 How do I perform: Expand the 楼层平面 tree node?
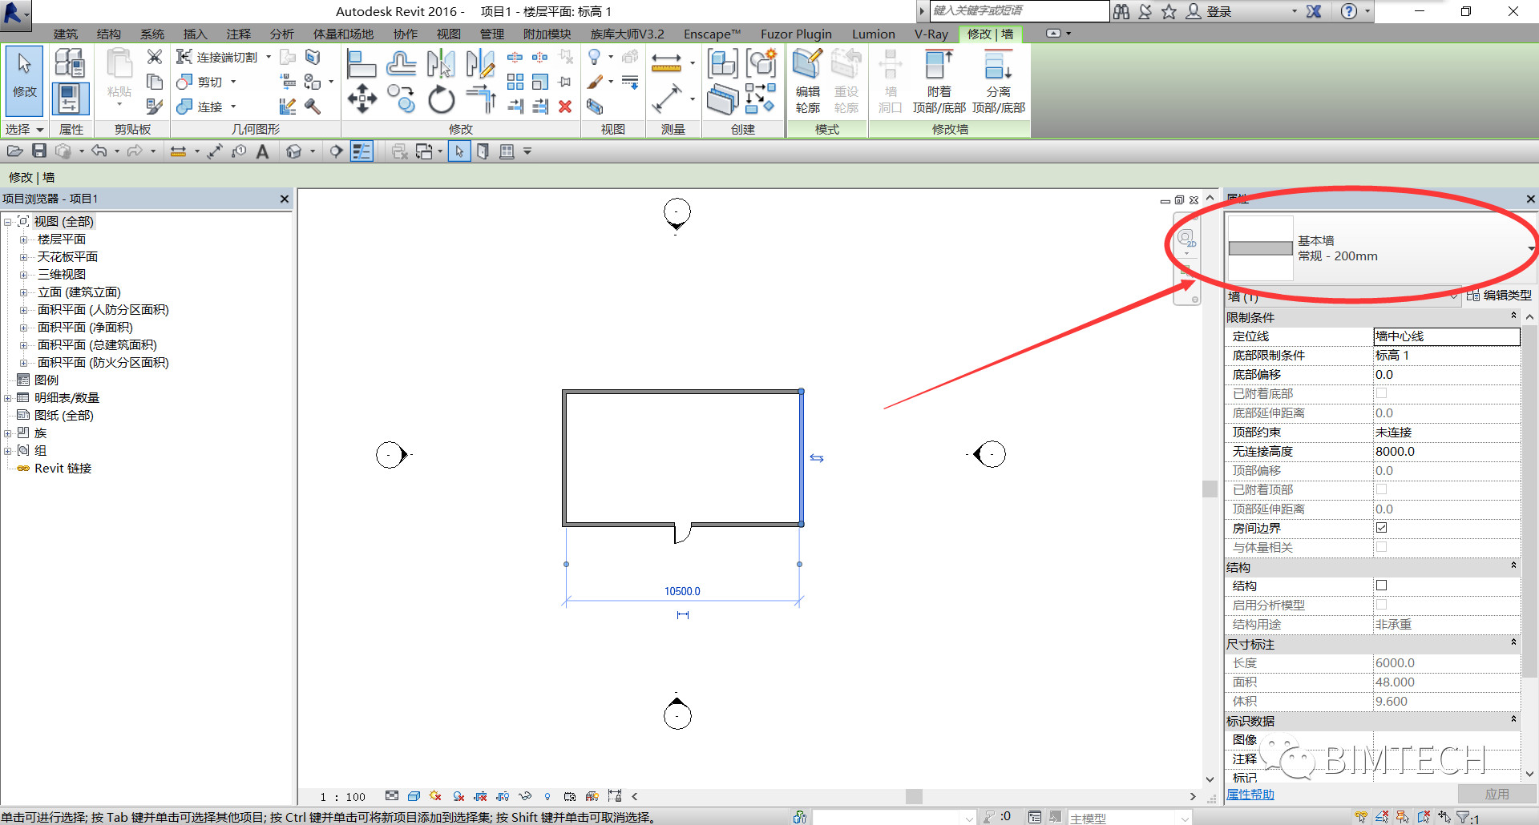(23, 239)
